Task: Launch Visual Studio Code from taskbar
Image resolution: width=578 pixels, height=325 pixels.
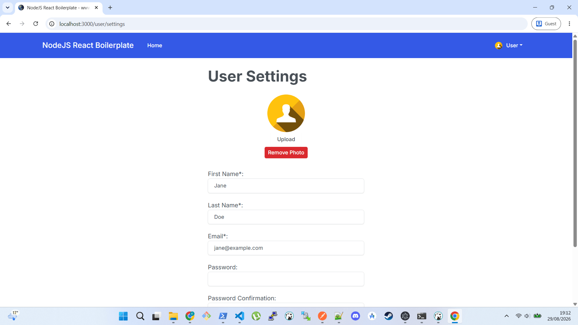Action: tap(240, 316)
